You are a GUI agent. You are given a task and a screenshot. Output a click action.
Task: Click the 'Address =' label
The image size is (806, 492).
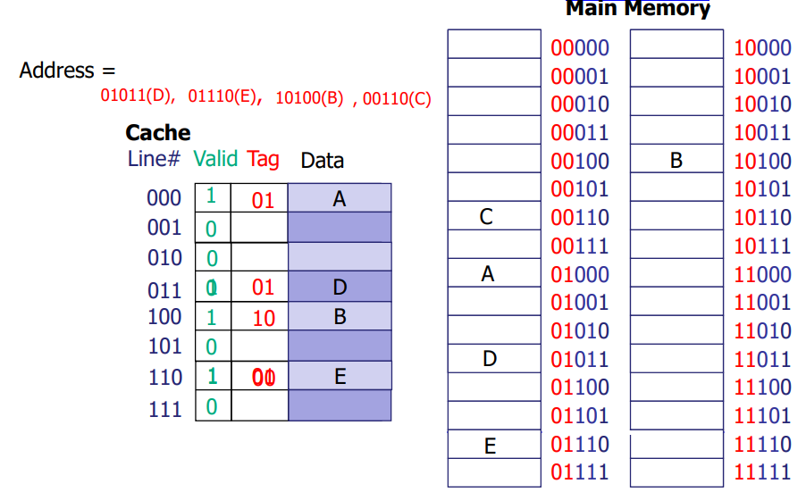pos(67,71)
